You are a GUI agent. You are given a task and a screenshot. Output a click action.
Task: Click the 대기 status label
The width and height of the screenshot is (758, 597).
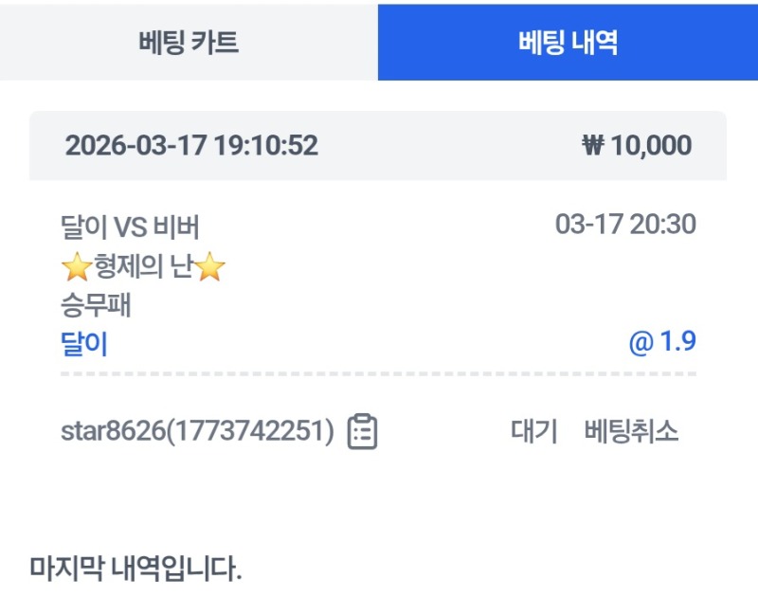(x=534, y=431)
